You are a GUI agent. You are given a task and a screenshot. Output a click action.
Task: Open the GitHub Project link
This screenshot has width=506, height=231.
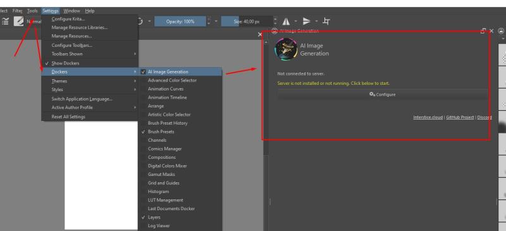click(460, 117)
